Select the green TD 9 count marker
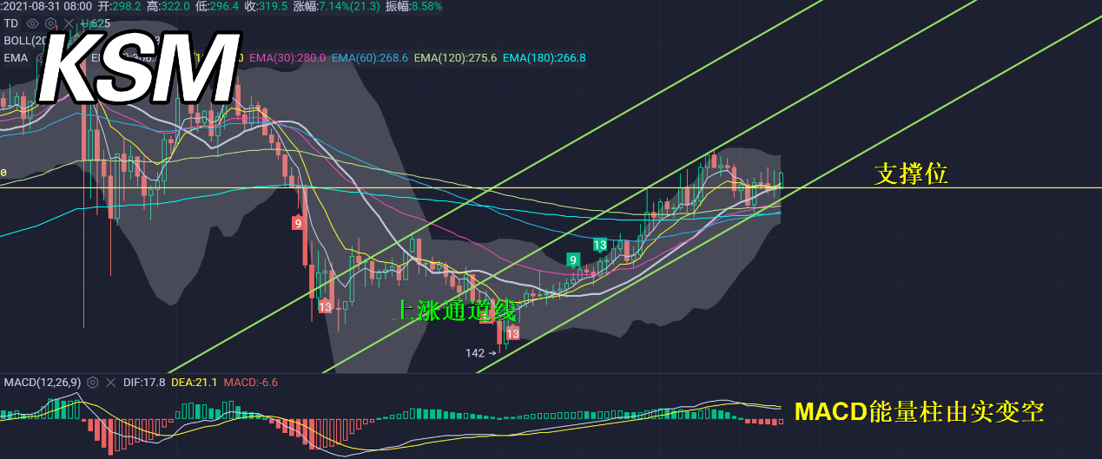 point(572,259)
